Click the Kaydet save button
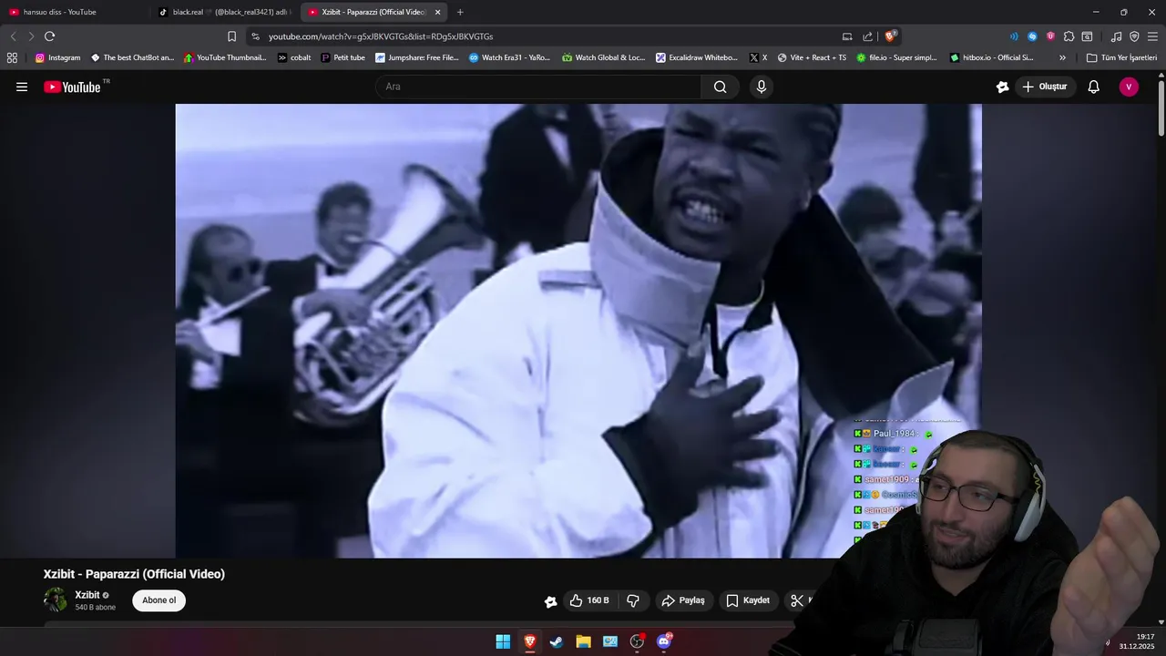 click(748, 600)
